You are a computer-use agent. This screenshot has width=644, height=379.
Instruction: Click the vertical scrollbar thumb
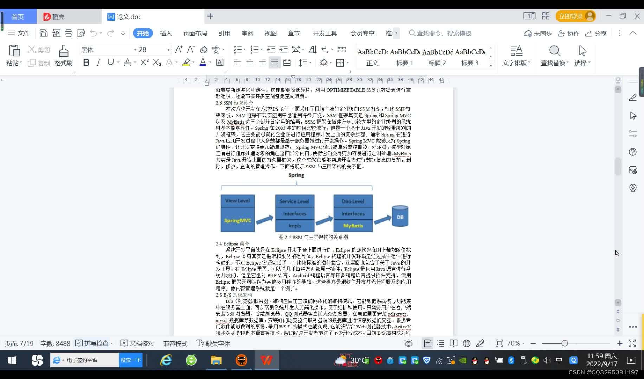click(x=618, y=167)
